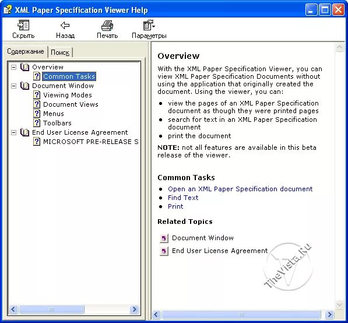The width and height of the screenshot is (348, 323).
Task: Click the shortcut icon next to Document Window
Action: click(x=164, y=238)
